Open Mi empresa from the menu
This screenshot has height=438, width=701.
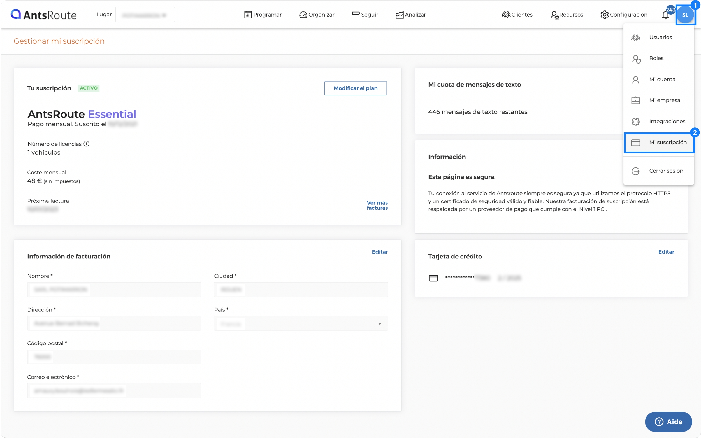658,100
